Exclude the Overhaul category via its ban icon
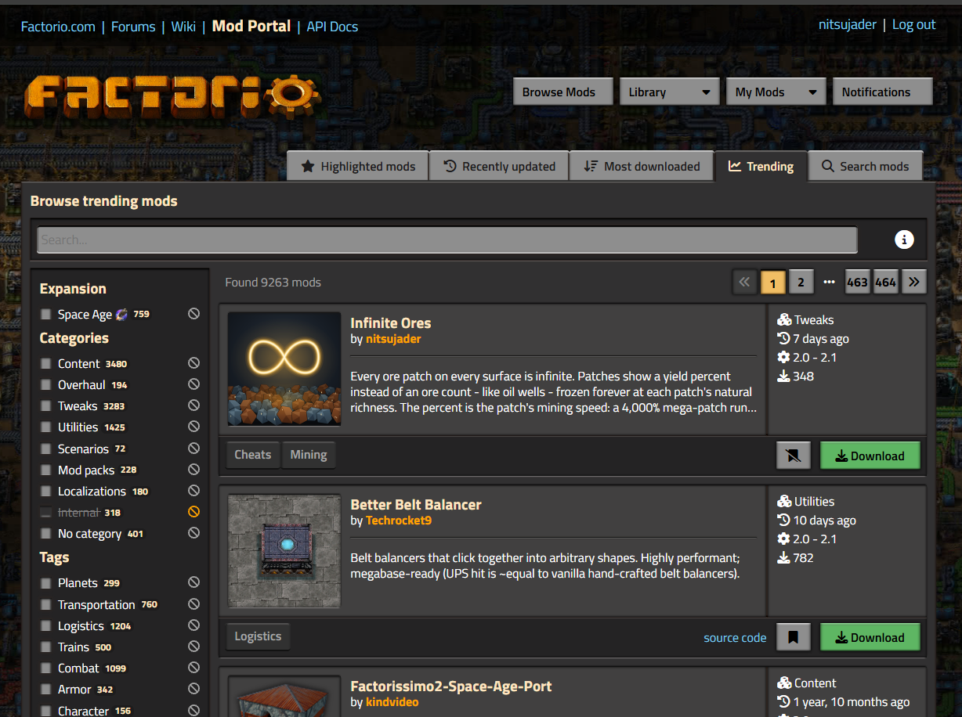The image size is (962, 717). click(x=193, y=384)
